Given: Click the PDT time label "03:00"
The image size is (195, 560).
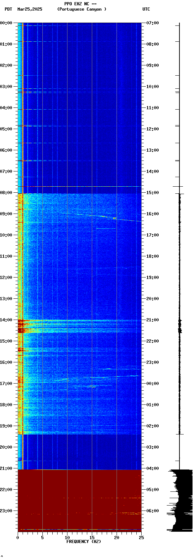Looking at the screenshot, I should [x=6, y=87].
